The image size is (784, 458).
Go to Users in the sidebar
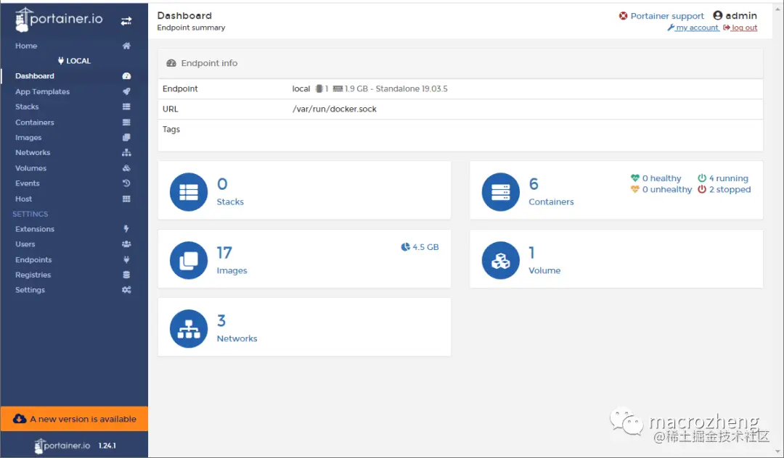[25, 244]
